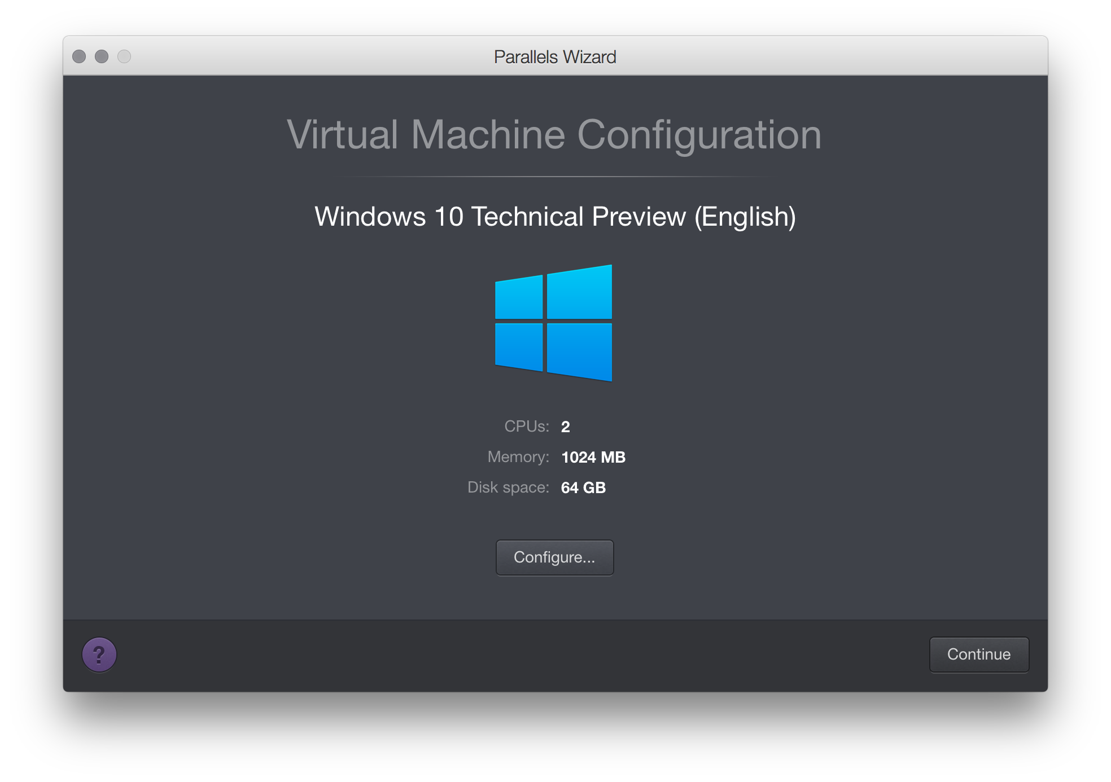The image size is (1111, 782).
Task: Click the Disk space label
Action: pyautogui.click(x=508, y=487)
